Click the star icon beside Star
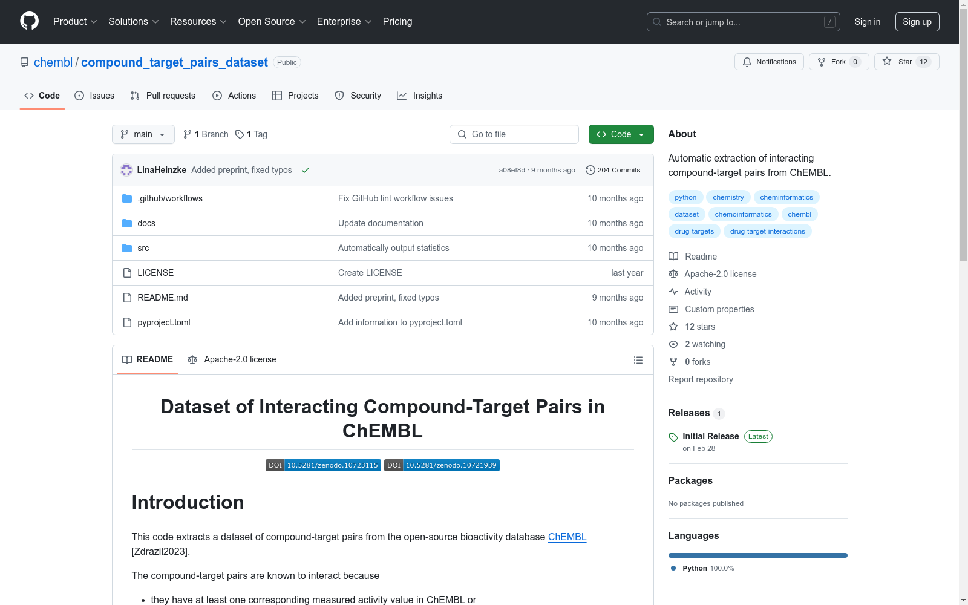This screenshot has width=968, height=605. [x=887, y=61]
